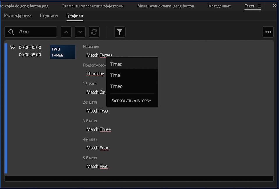
Task: Click the refresh graphics icon
Action: click(x=94, y=32)
